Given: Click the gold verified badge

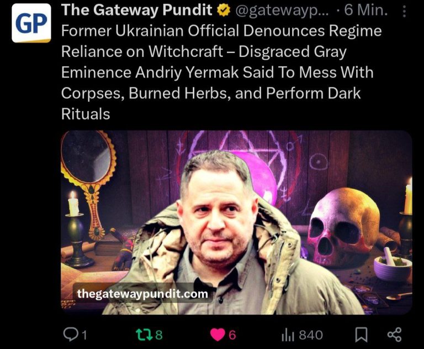Looking at the screenshot, I should (x=224, y=11).
